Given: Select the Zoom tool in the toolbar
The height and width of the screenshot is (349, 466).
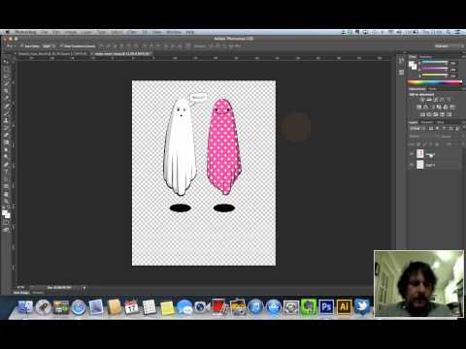Looking at the screenshot, I should pyautogui.click(x=6, y=201).
